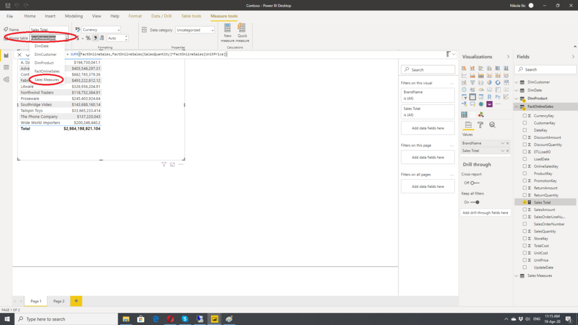Select the map visual
The image size is (578, 325).
464,90
